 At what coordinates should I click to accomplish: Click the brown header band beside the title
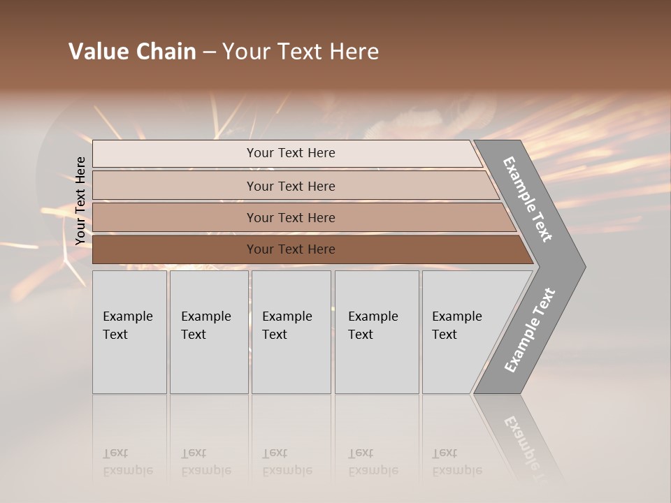coord(524,49)
